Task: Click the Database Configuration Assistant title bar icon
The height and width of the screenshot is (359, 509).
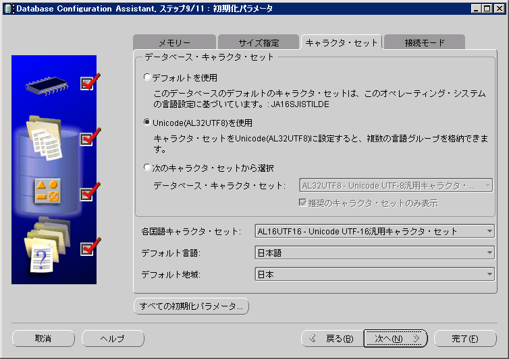Action: [x=8, y=9]
